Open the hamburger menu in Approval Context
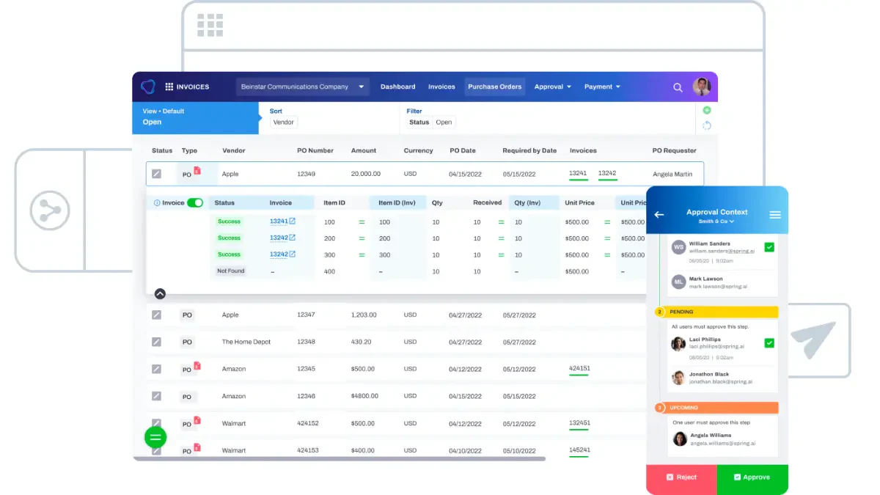Viewport: 880px width, 495px height. 775,215
